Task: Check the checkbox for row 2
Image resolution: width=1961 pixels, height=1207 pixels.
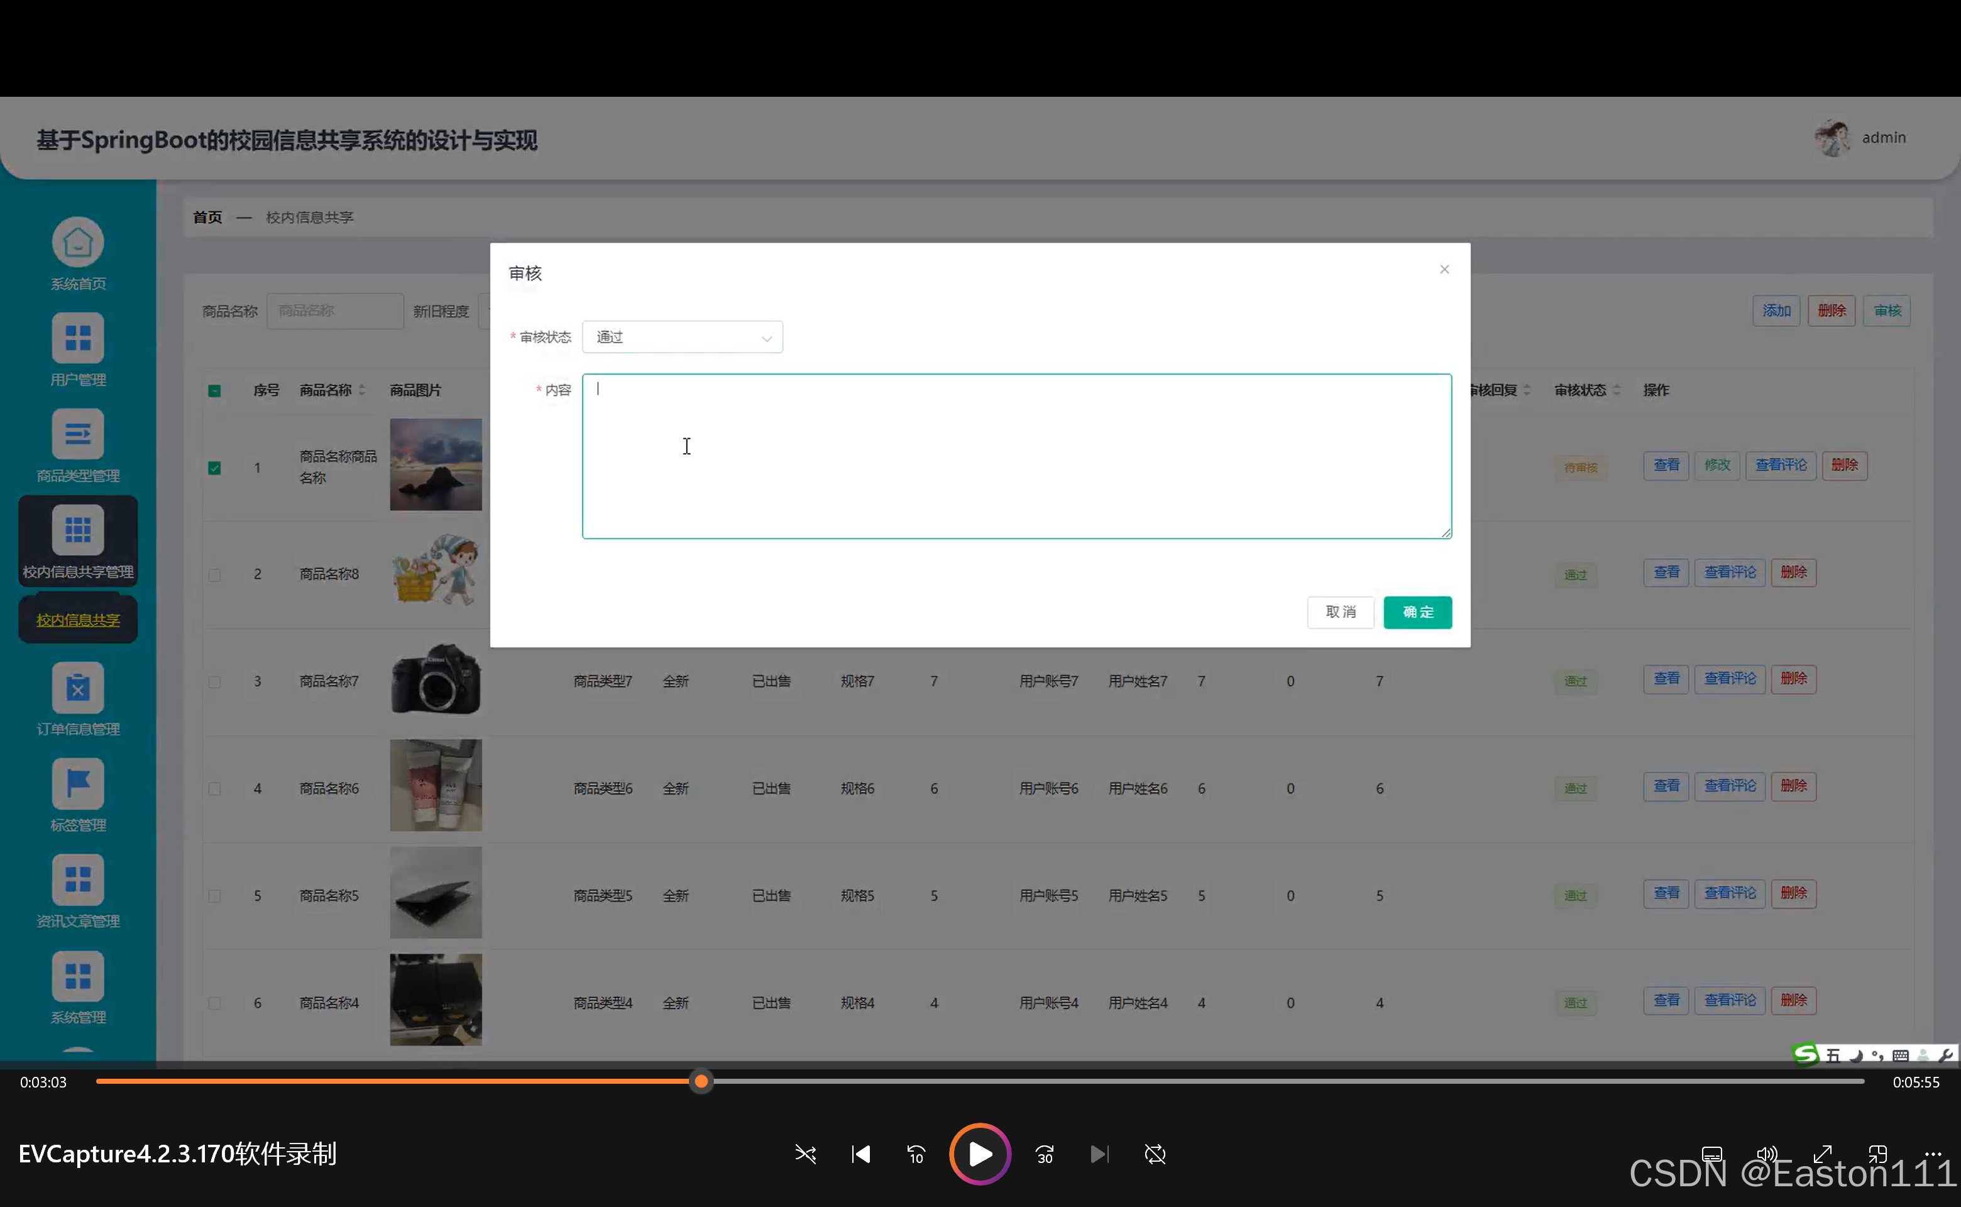Action: (x=215, y=575)
